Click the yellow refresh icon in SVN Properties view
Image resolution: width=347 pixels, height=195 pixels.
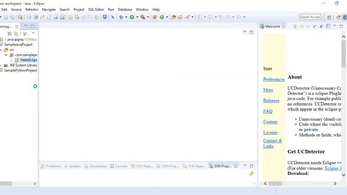(252, 174)
